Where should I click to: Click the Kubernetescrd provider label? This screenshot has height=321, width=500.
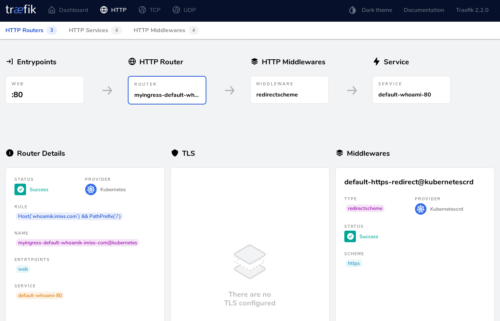pyautogui.click(x=446, y=209)
